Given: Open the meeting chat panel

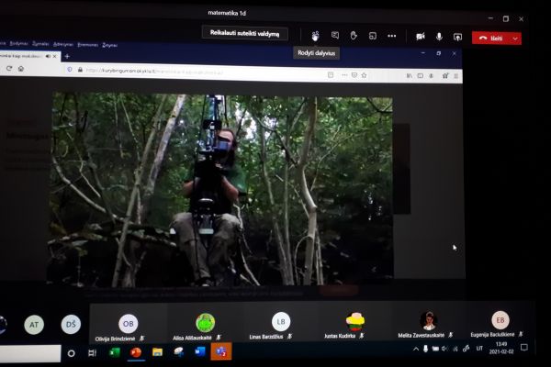Looking at the screenshot, I should point(335,36).
